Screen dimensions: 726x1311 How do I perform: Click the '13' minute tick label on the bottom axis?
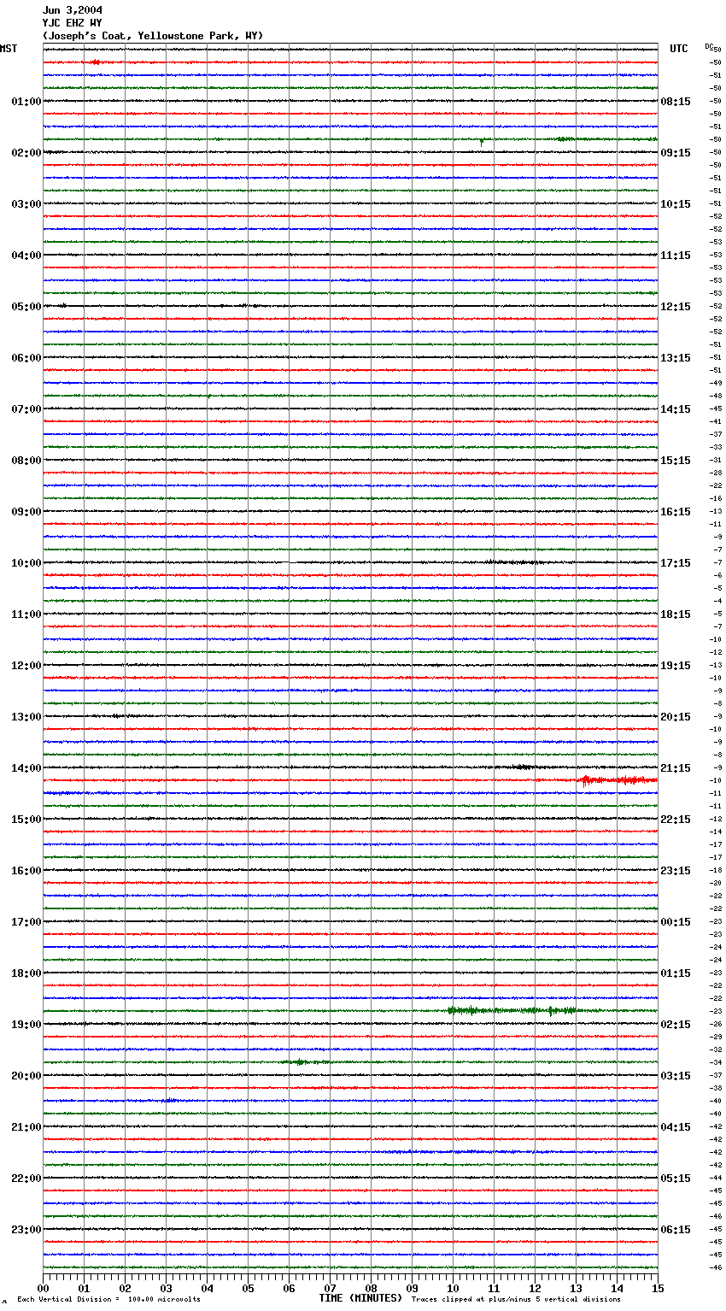click(576, 1289)
